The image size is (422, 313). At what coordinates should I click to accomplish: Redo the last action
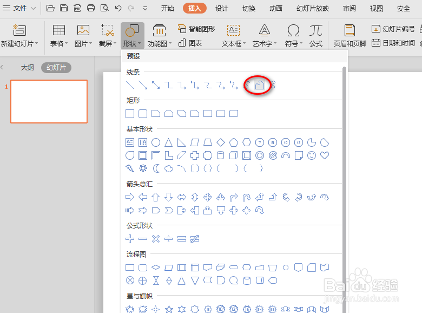tap(131, 8)
